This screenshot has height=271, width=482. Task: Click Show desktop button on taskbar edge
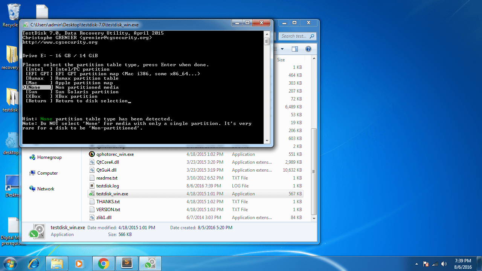[479, 263]
